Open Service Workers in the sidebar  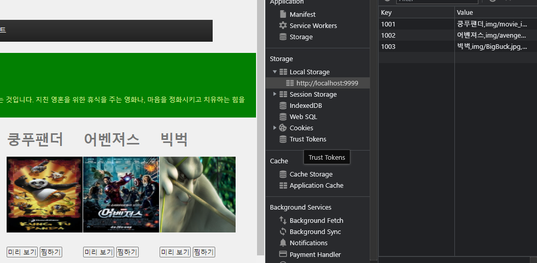313,25
